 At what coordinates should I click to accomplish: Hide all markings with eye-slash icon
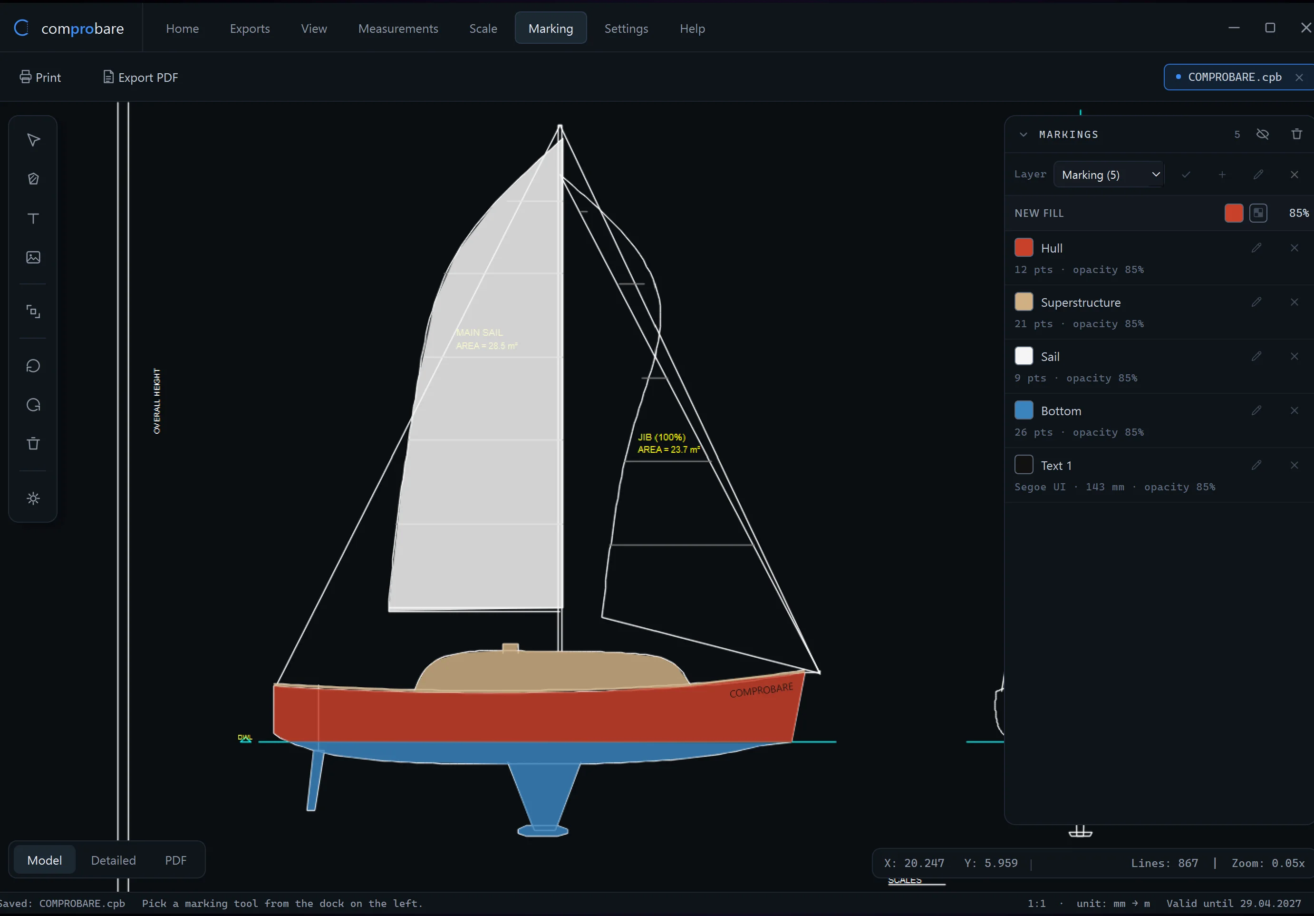coord(1263,134)
